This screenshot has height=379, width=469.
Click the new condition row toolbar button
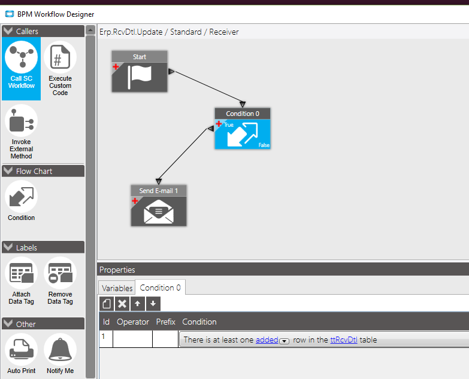(x=107, y=304)
